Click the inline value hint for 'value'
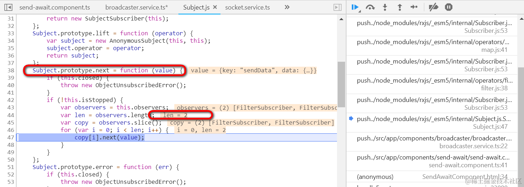 coord(253,71)
